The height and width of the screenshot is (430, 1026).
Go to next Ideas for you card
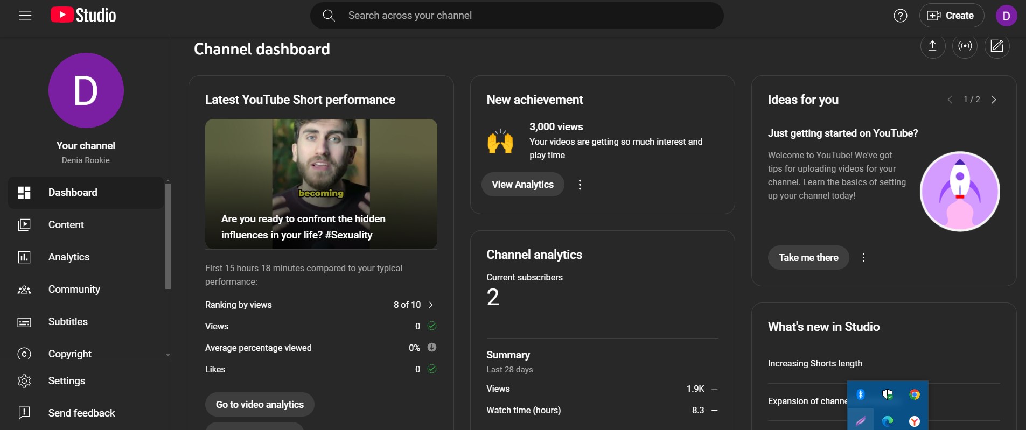click(x=994, y=100)
